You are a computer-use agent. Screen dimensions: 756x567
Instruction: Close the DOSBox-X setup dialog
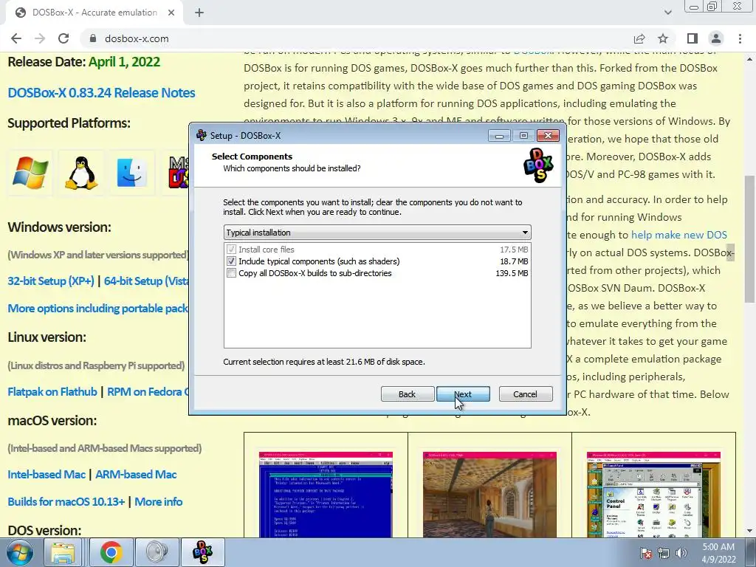[549, 136]
